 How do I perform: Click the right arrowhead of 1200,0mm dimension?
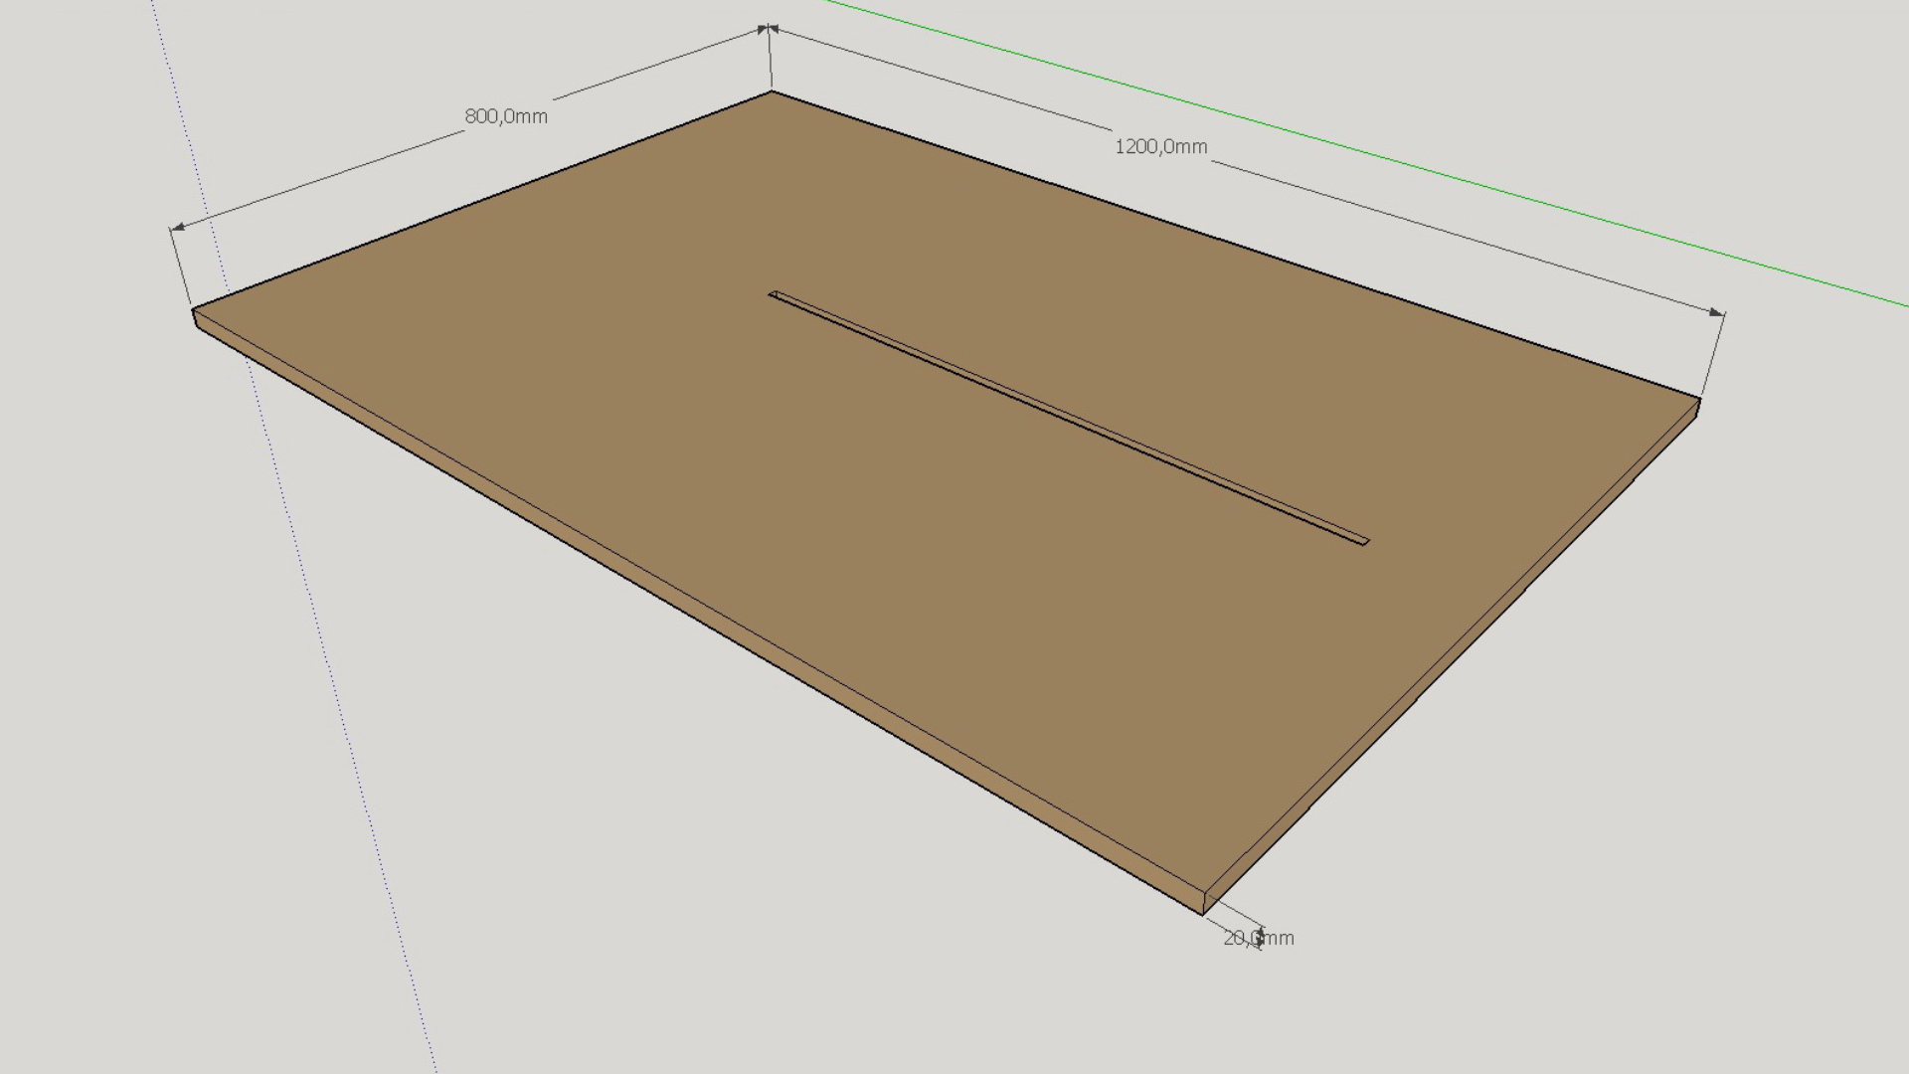click(x=1716, y=312)
